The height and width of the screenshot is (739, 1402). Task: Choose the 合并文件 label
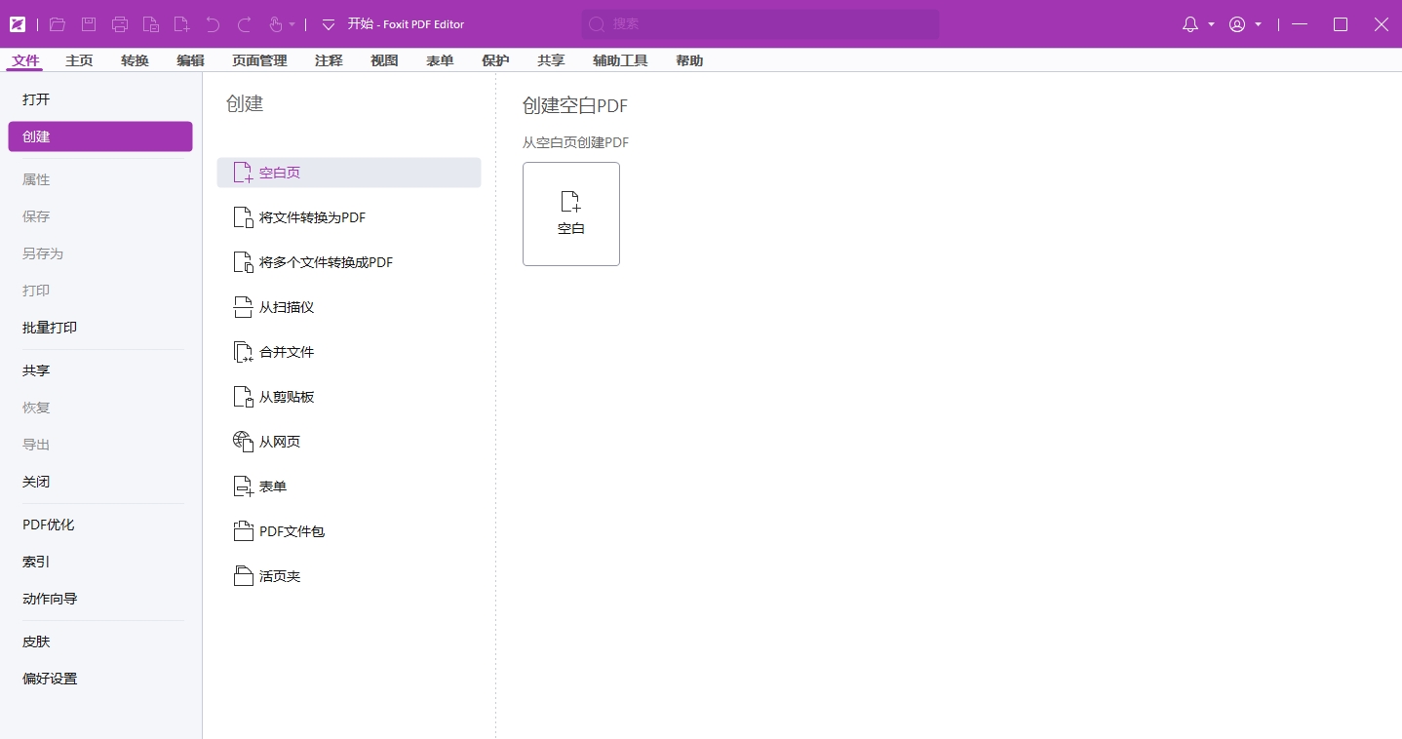click(x=287, y=352)
